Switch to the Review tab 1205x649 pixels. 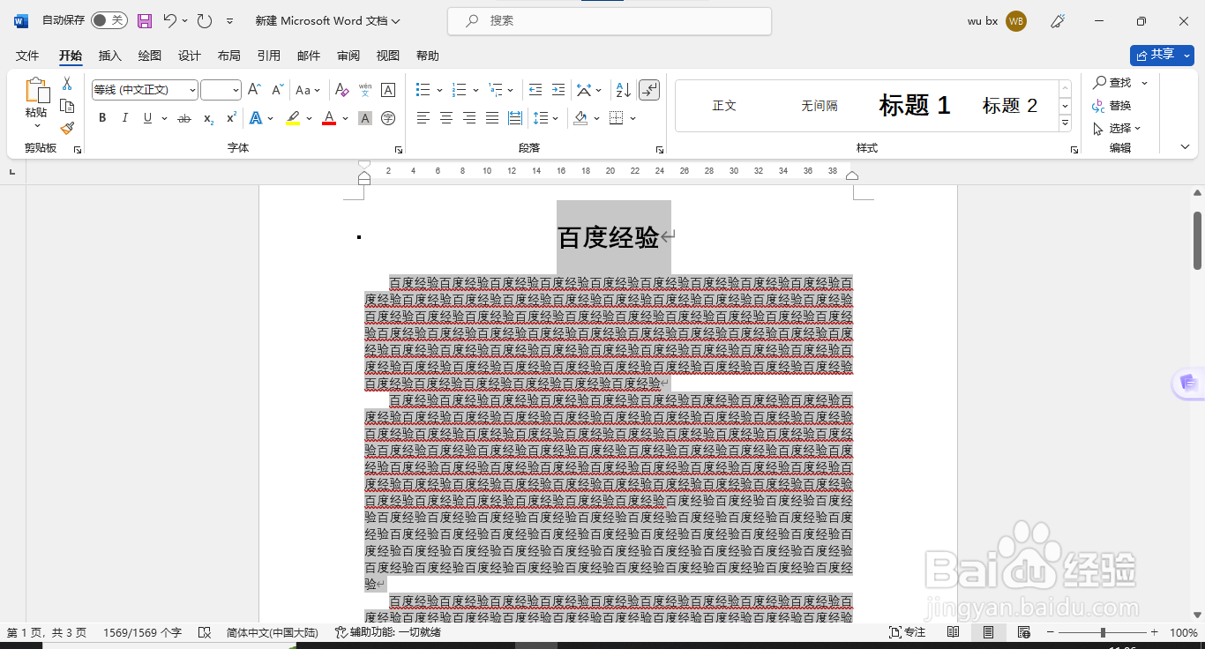[x=348, y=56]
